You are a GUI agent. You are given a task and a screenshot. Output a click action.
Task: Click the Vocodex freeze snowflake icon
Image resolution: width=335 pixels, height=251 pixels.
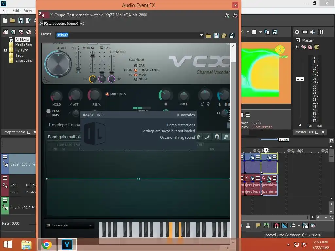point(199,137)
